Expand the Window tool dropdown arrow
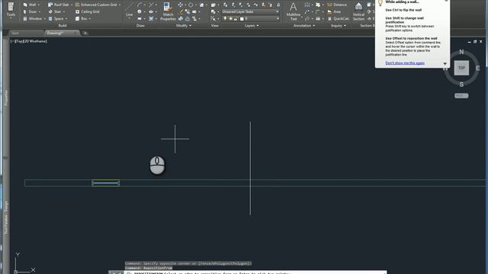This screenshot has height=274, width=488. click(45, 18)
